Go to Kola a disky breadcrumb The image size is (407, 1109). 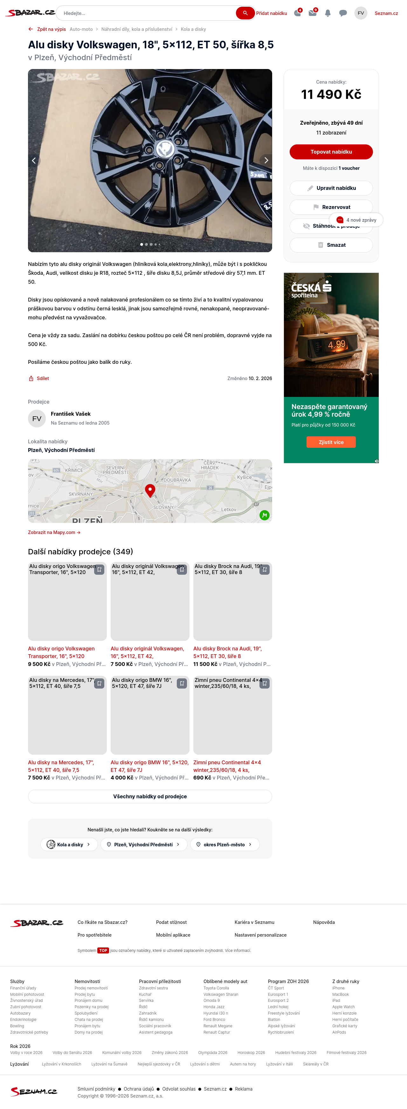tap(193, 29)
